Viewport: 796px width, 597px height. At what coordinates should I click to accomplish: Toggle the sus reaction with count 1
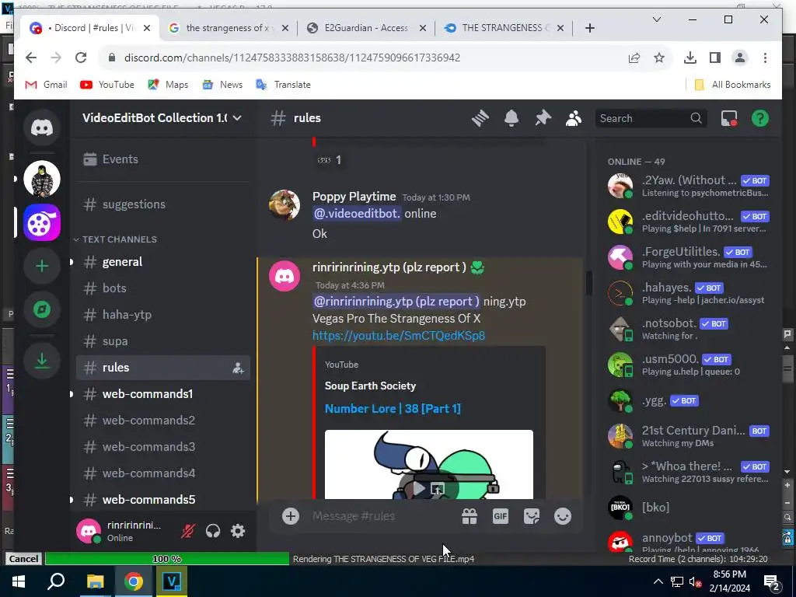click(330, 160)
